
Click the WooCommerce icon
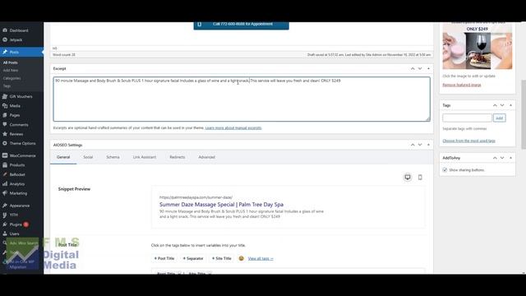(5, 155)
